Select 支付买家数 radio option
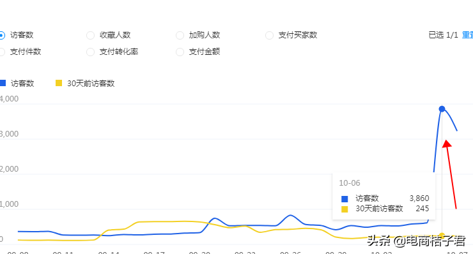 (269, 35)
